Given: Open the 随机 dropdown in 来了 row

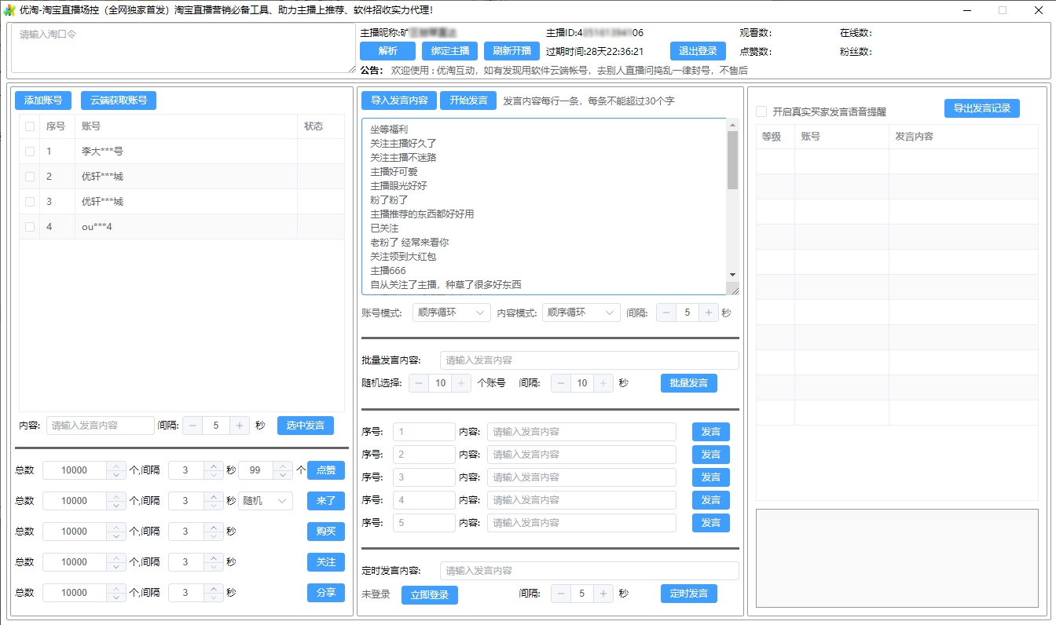Looking at the screenshot, I should 265,501.
